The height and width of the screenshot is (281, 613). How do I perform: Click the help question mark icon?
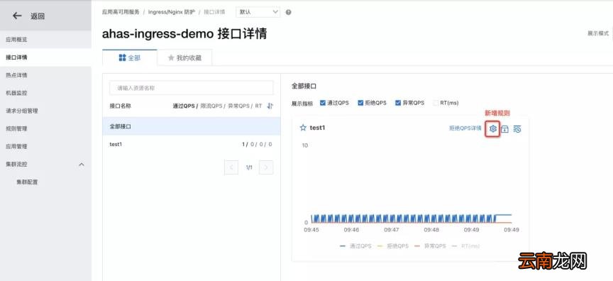(288, 12)
